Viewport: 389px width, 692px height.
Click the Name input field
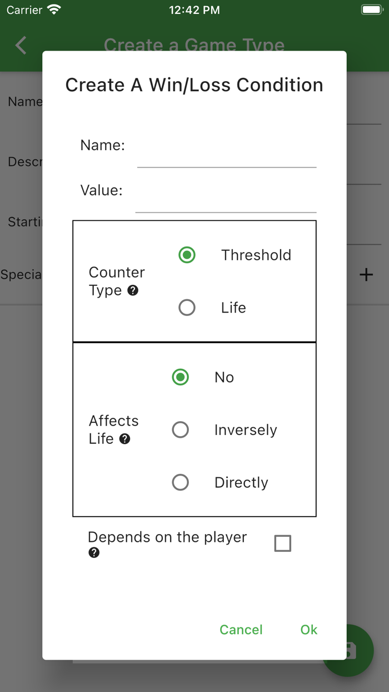tap(227, 159)
